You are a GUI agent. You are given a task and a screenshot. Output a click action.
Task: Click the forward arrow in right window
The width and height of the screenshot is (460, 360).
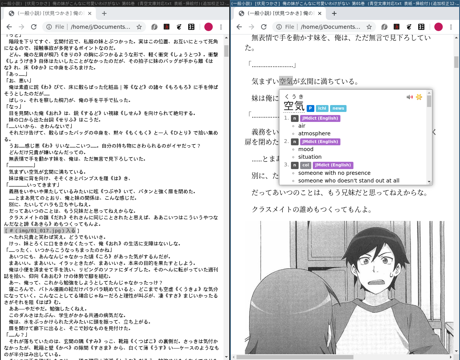[x=251, y=27]
